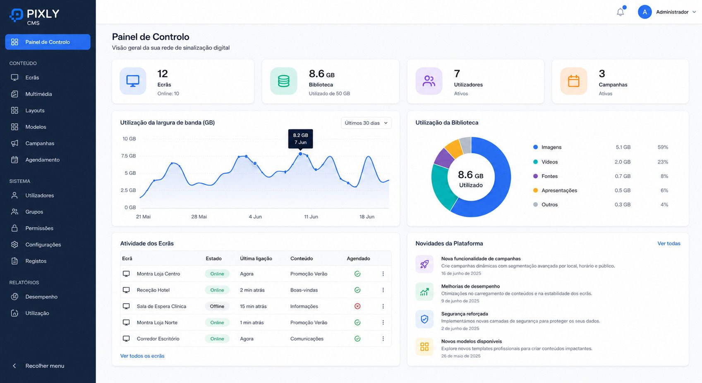Click the Utilizadores sidebar icon
Screen dimensions: 702x383
[x=14, y=195]
